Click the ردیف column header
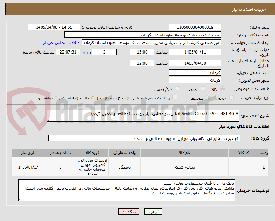Screen dimensions: 275x221 tap(264, 153)
